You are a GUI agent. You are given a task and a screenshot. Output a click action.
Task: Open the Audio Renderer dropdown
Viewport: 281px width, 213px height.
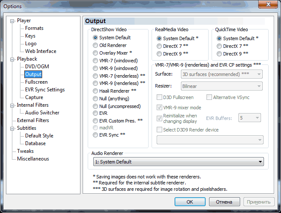(178, 162)
